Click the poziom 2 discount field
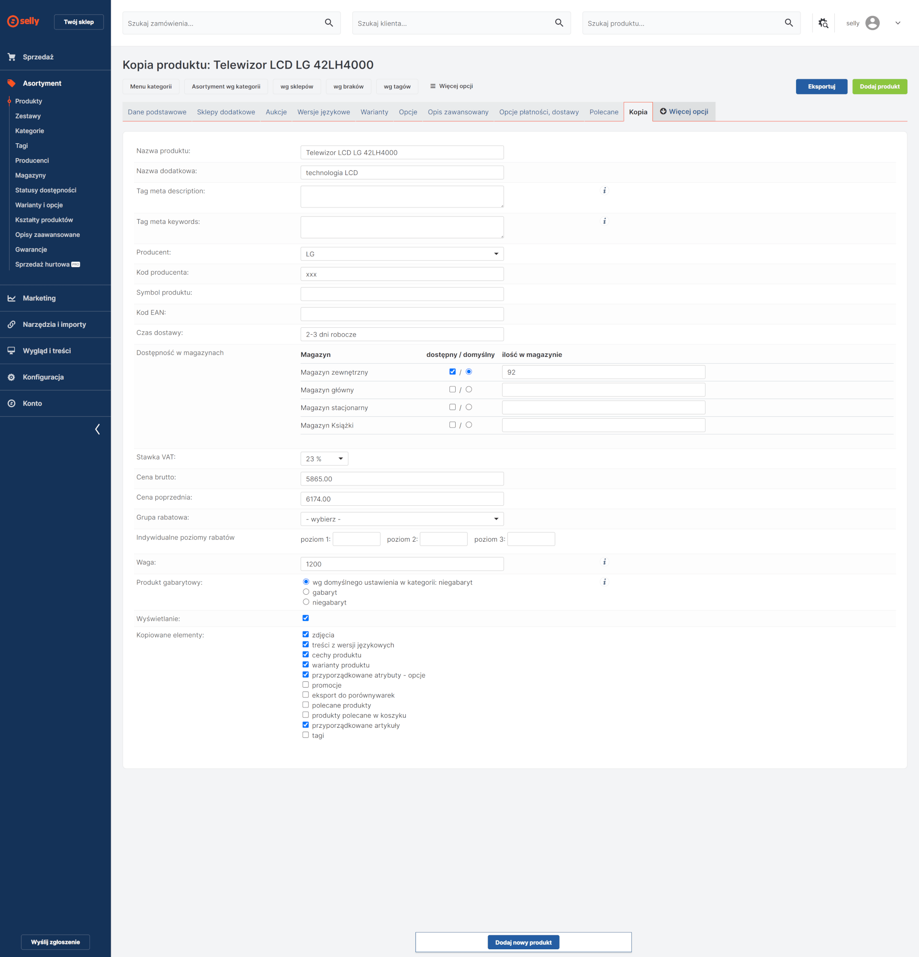The height and width of the screenshot is (957, 919). [x=444, y=539]
